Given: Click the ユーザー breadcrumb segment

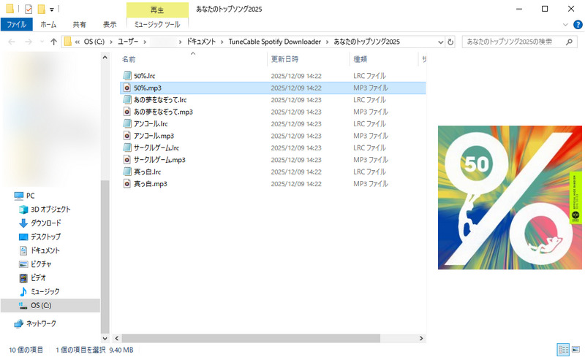Looking at the screenshot, I should (128, 42).
